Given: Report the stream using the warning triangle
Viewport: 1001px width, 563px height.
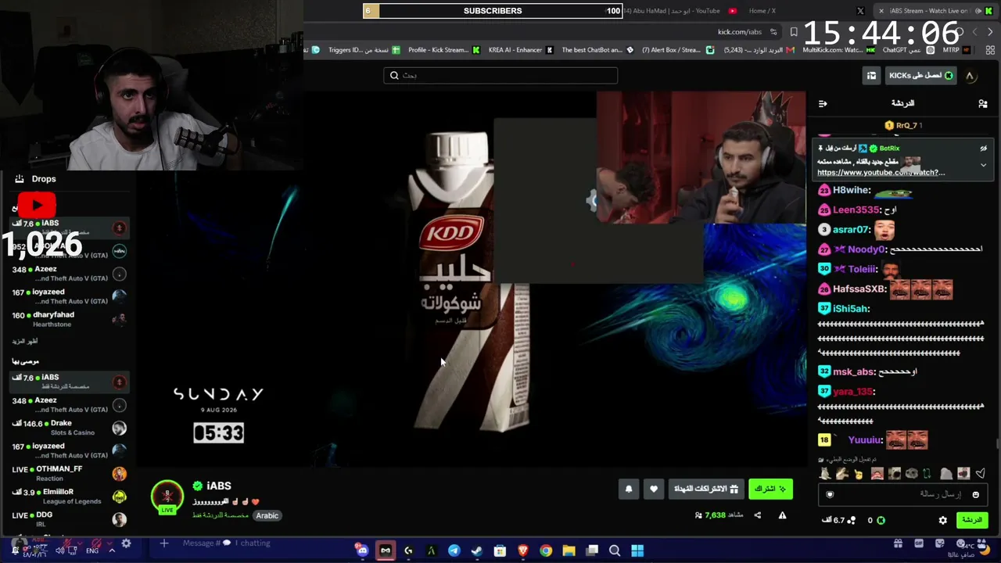Looking at the screenshot, I should [782, 515].
